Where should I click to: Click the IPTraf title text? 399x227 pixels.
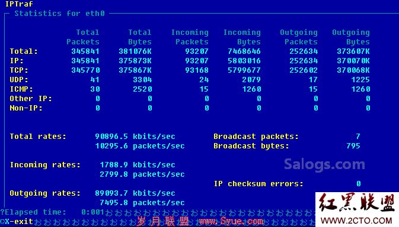(19, 4)
